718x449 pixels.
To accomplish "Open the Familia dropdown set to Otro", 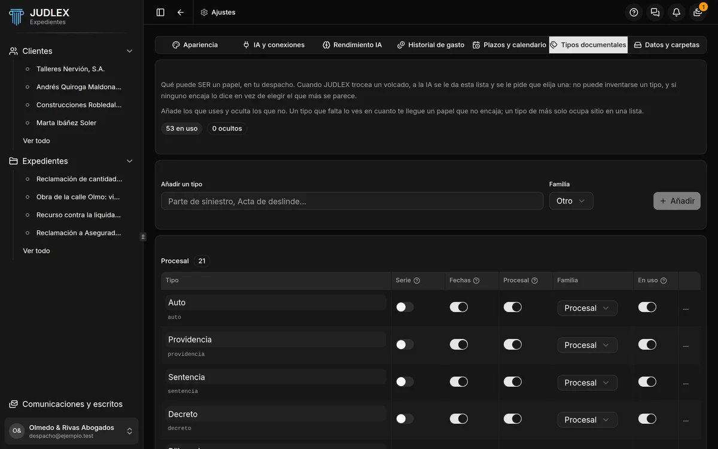I will point(571,201).
